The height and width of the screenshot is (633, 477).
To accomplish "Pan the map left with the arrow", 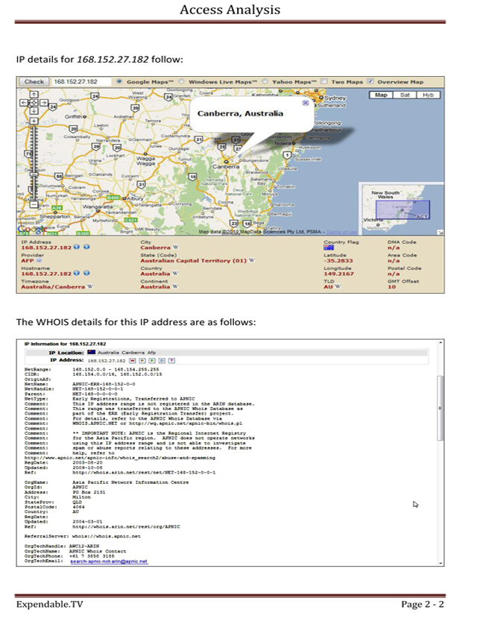I will click(x=25, y=103).
